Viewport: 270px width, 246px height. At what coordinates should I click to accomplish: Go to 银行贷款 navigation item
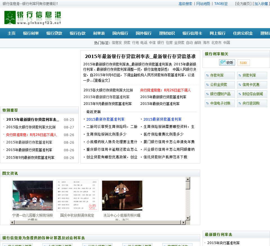[54, 33]
